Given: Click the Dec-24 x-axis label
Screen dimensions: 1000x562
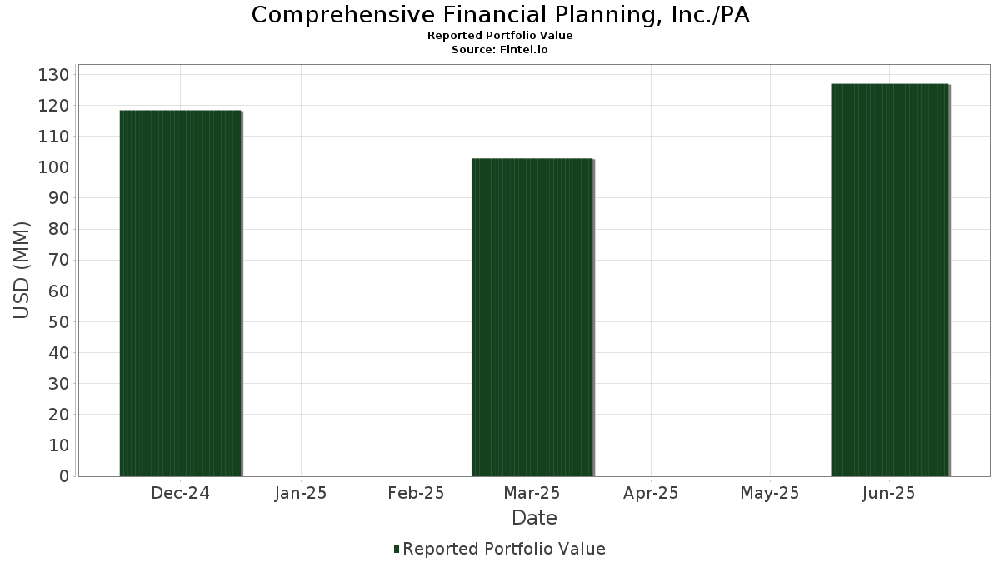Looking at the screenshot, I should pos(181,493).
